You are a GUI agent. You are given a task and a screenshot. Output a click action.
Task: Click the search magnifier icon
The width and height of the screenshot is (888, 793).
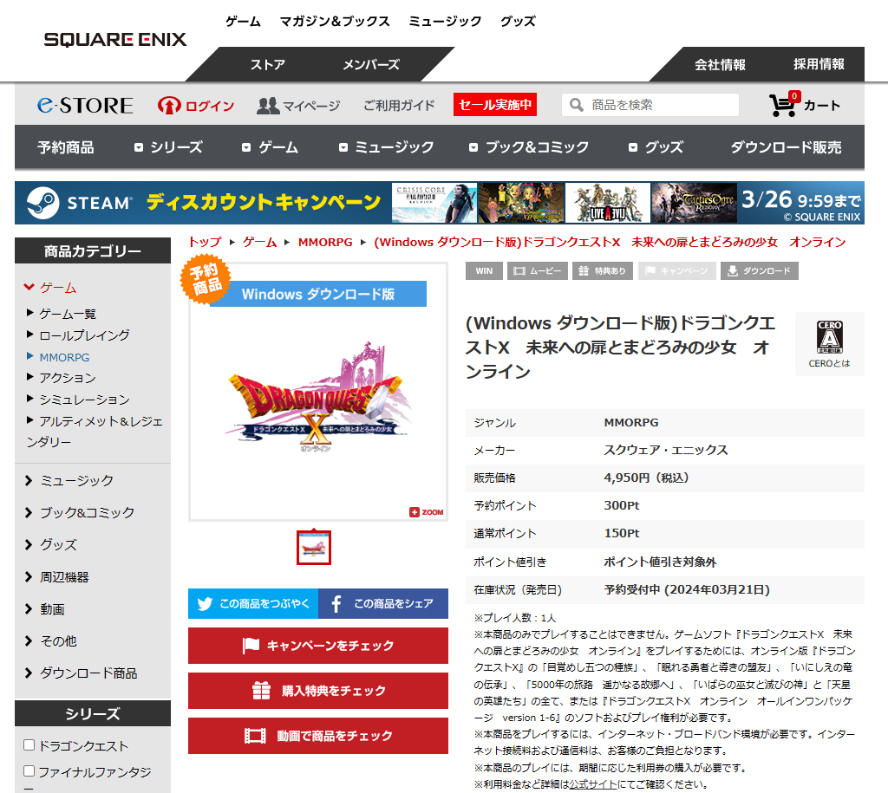coord(576,105)
